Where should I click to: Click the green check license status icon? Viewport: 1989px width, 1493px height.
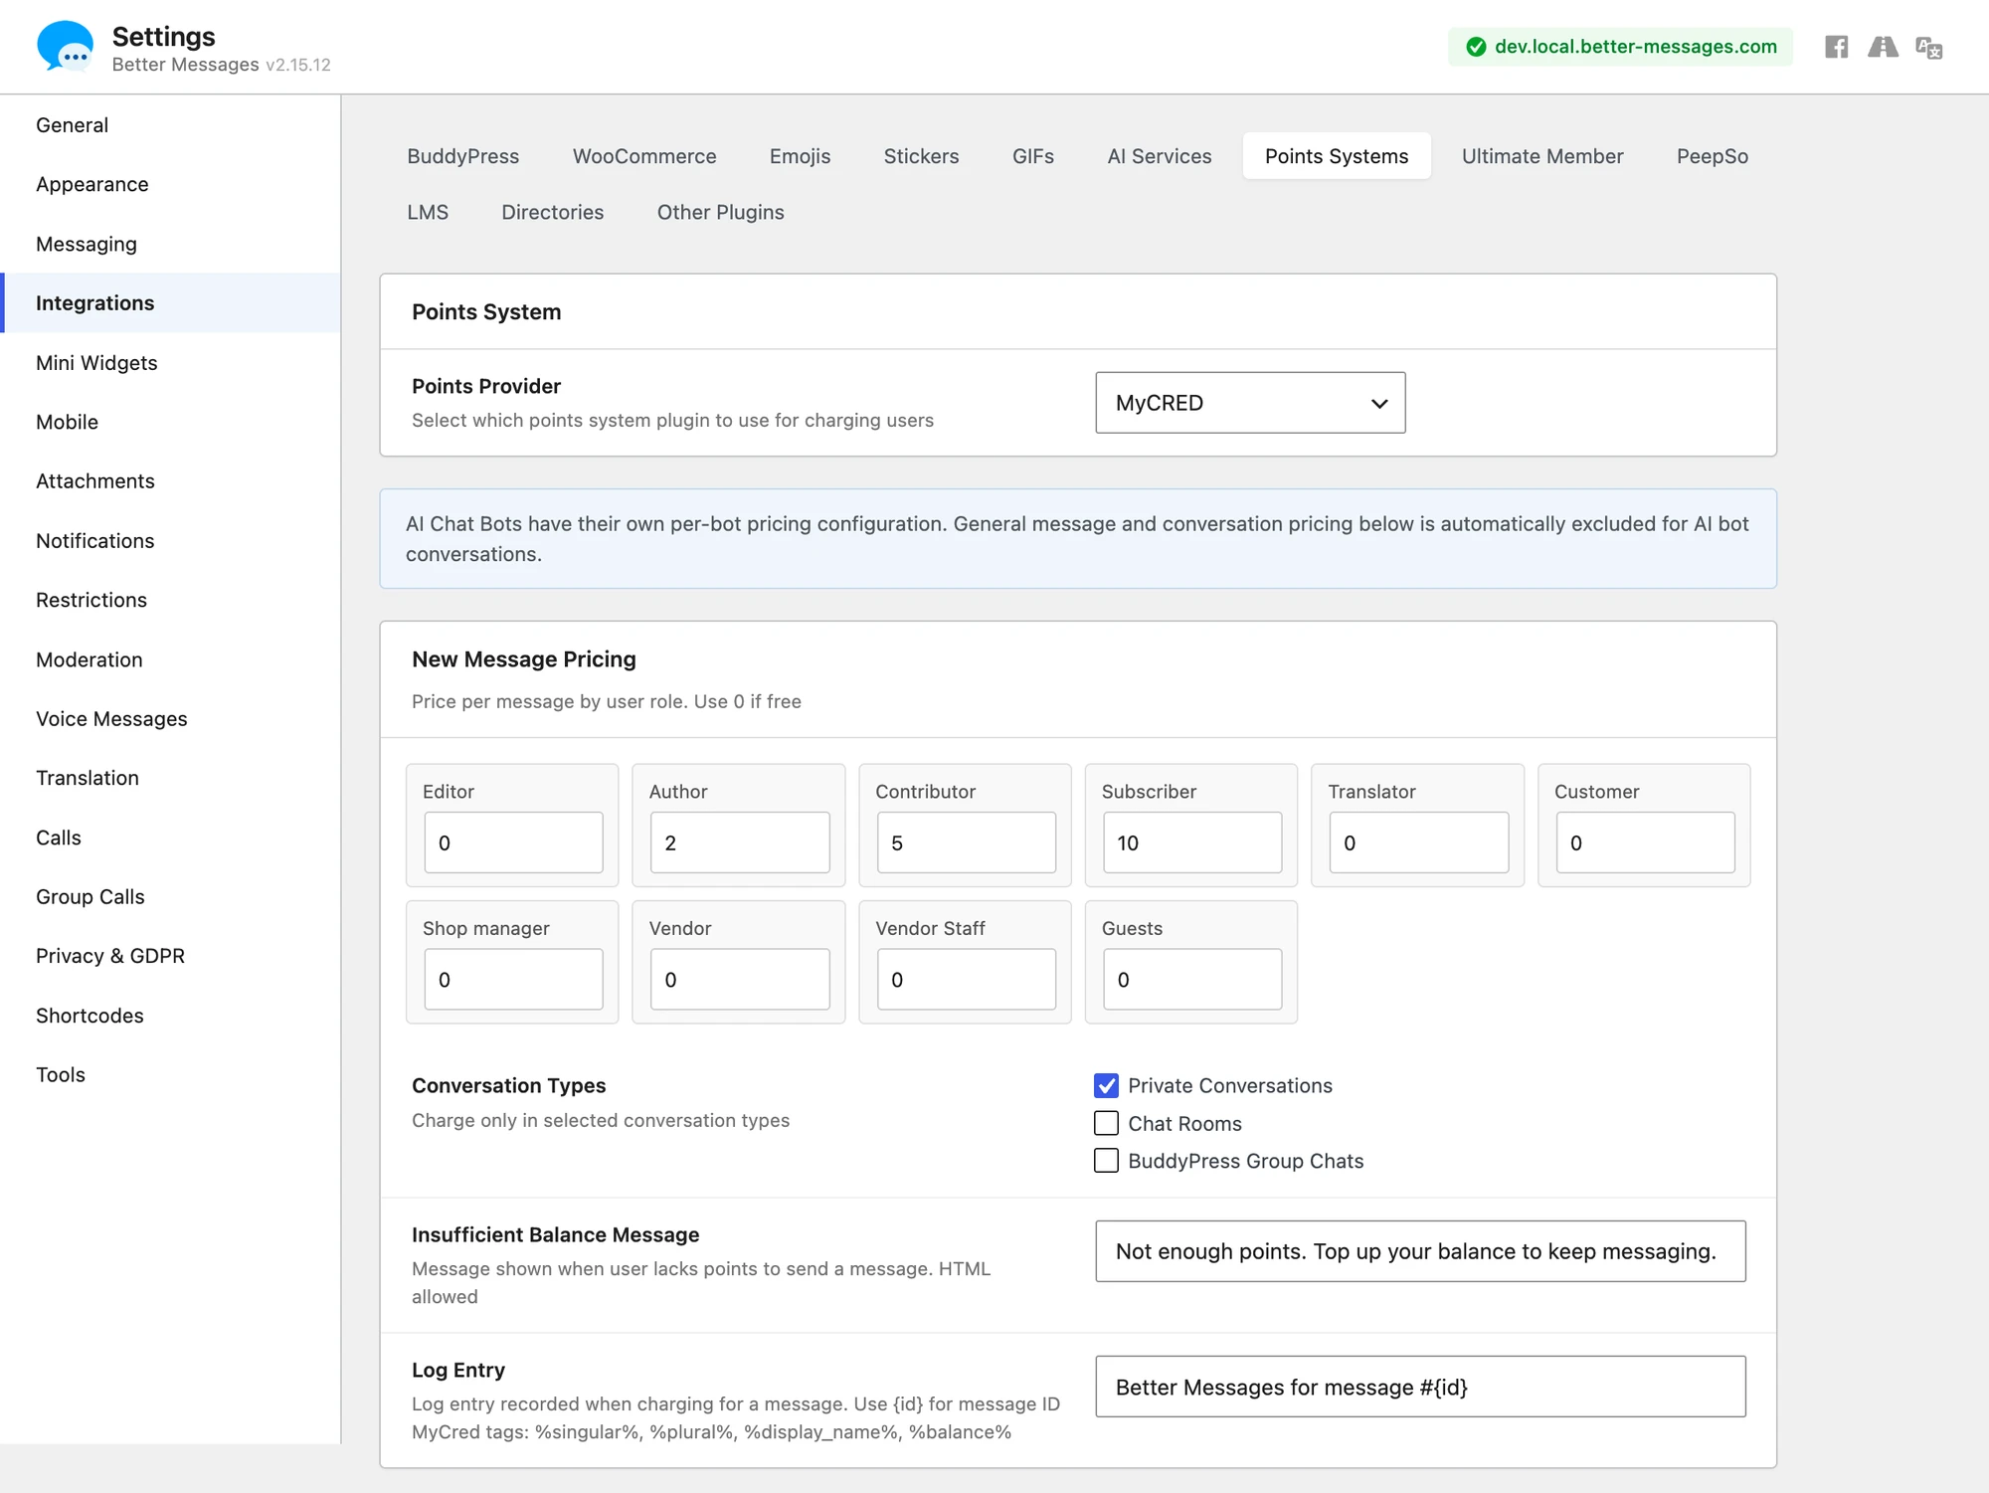[1476, 47]
